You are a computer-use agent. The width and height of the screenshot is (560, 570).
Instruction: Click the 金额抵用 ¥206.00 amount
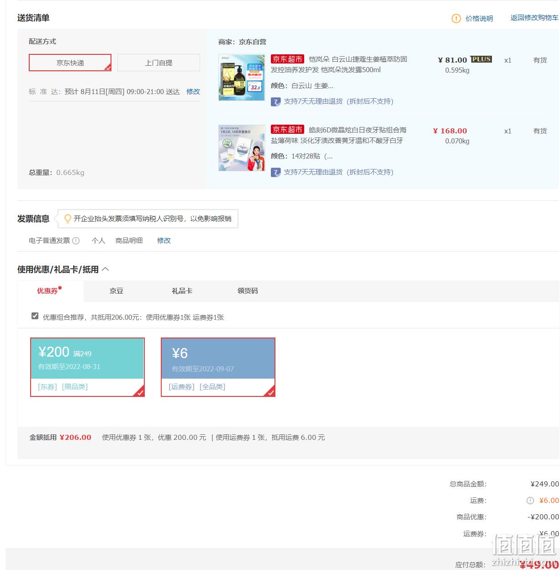click(x=75, y=438)
